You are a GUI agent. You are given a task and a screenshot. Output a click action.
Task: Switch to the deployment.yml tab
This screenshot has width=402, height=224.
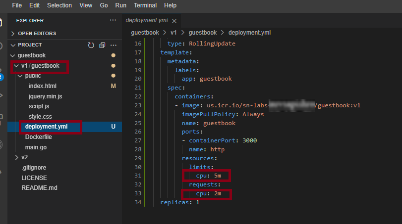(146, 21)
